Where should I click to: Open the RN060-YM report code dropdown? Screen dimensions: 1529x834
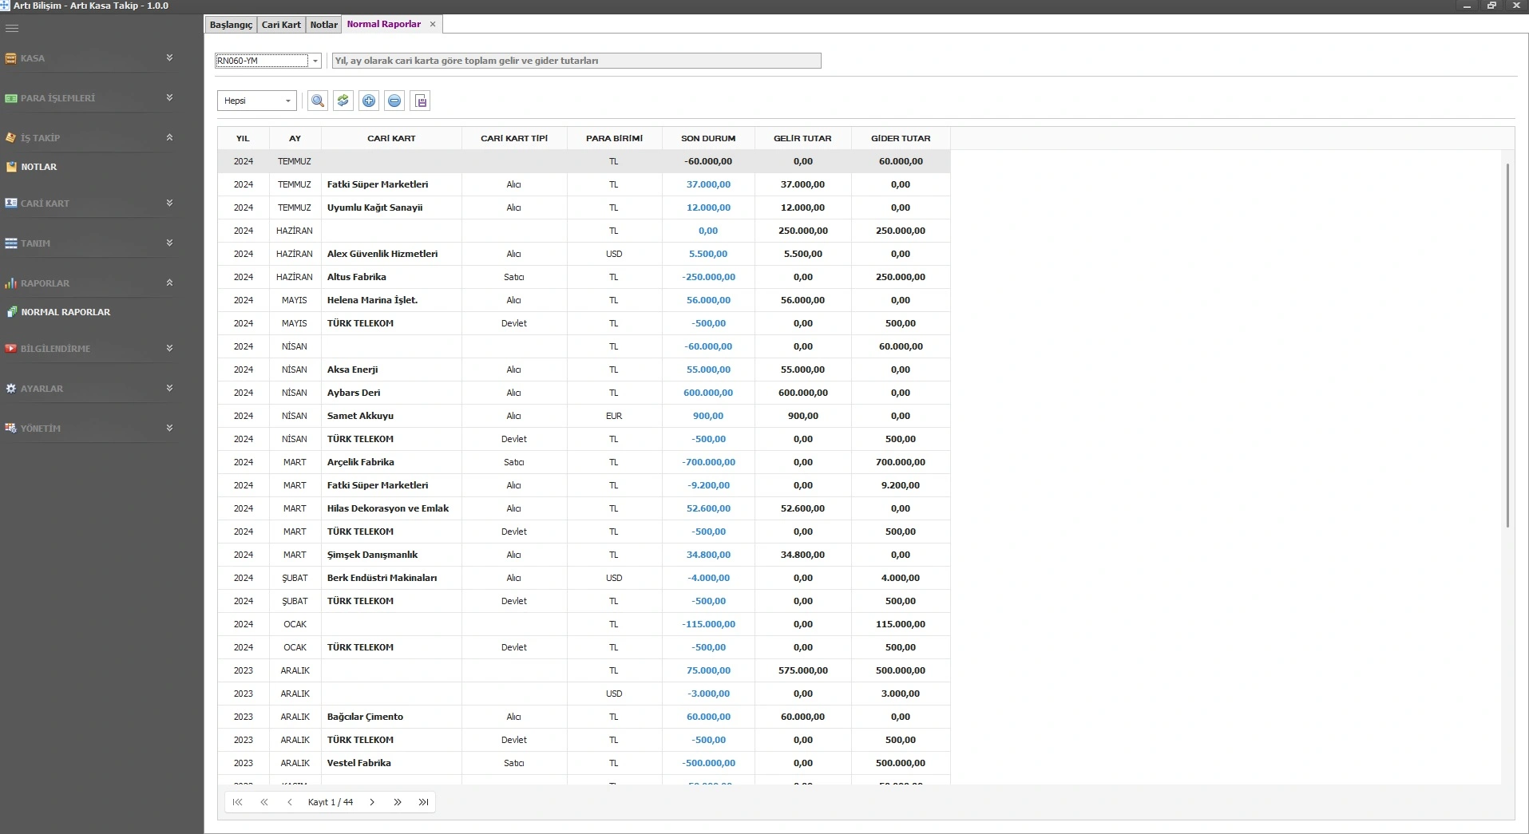point(315,61)
